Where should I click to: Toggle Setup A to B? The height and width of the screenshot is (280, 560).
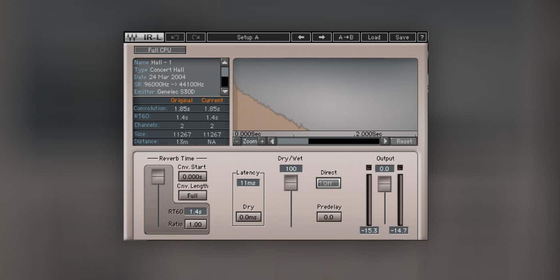pos(346,37)
